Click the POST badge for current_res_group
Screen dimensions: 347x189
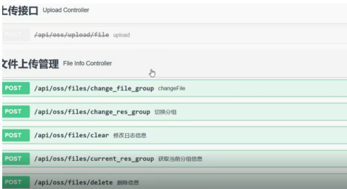pyautogui.click(x=14, y=159)
